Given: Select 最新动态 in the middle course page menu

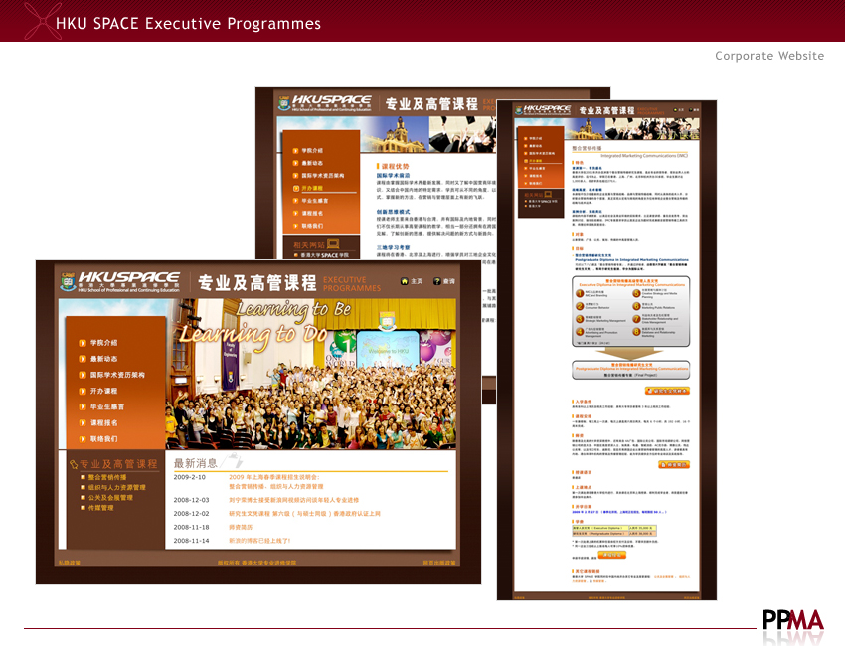Looking at the screenshot, I should [312, 163].
